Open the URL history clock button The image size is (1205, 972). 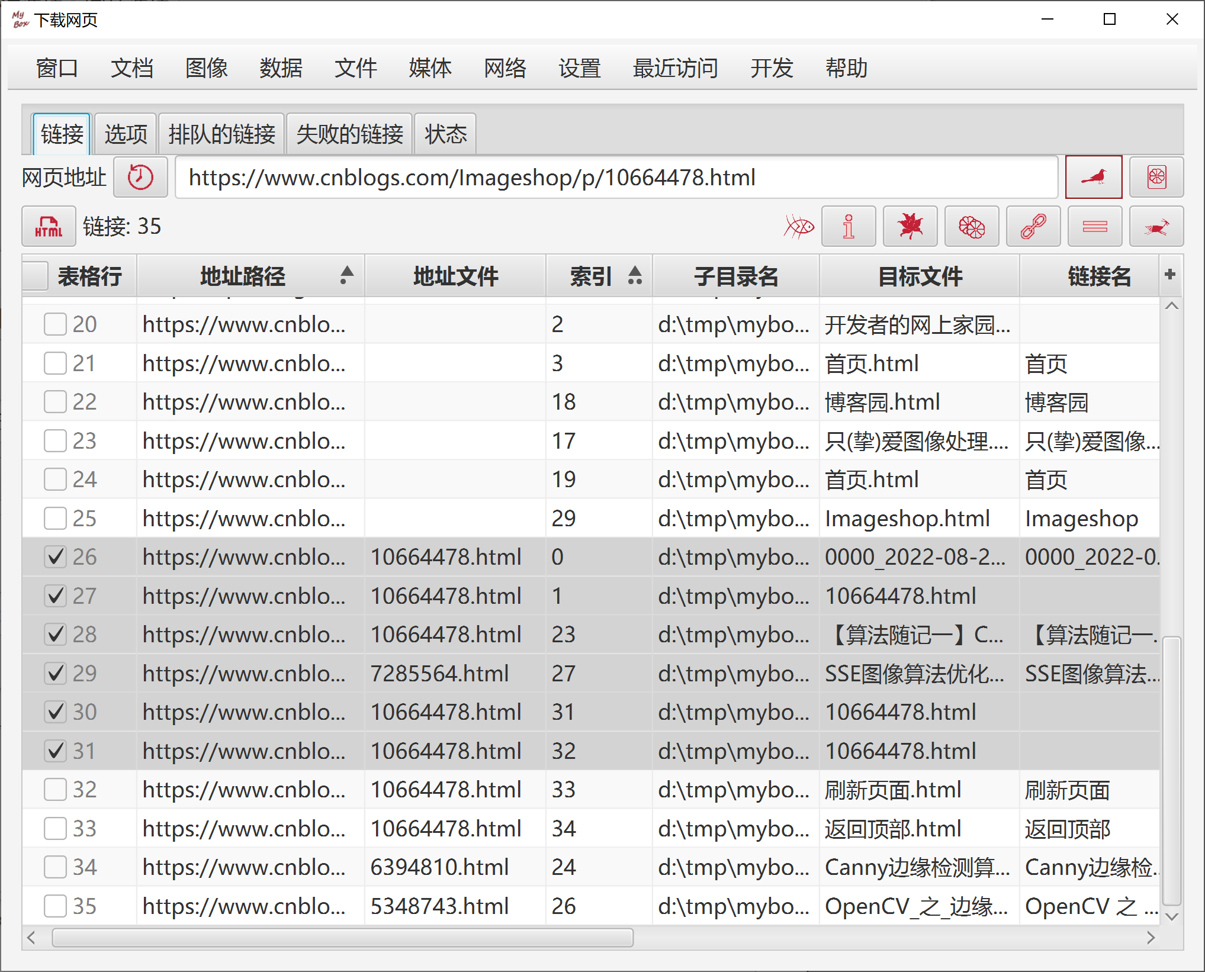click(140, 177)
